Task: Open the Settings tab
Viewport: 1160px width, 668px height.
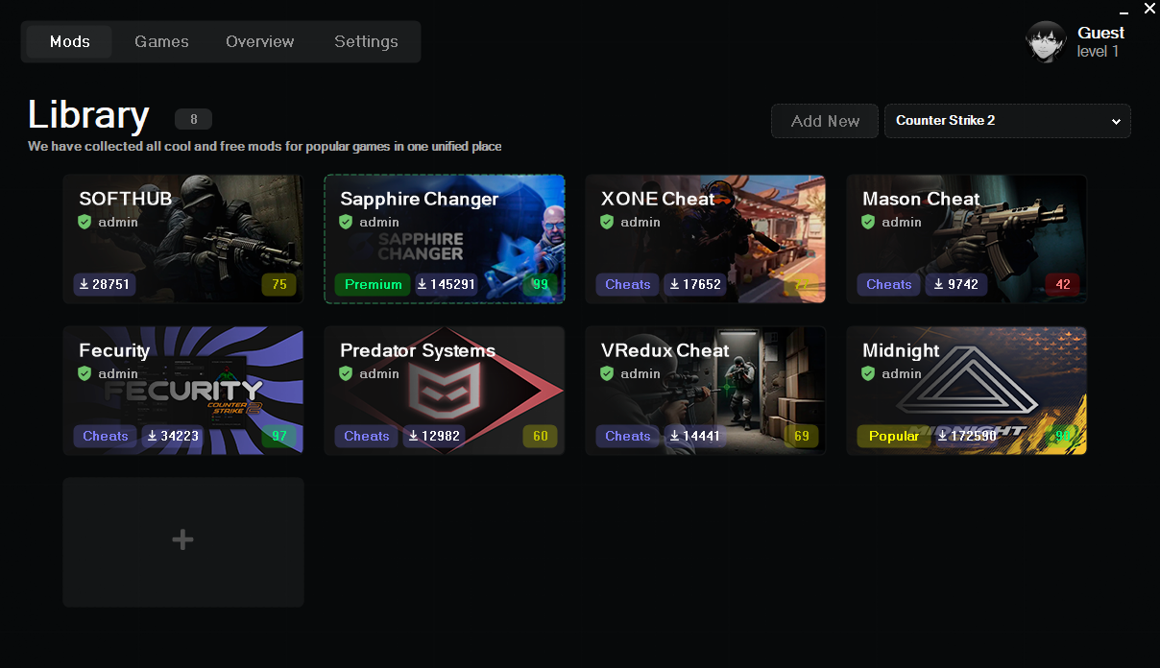Action: [x=366, y=41]
